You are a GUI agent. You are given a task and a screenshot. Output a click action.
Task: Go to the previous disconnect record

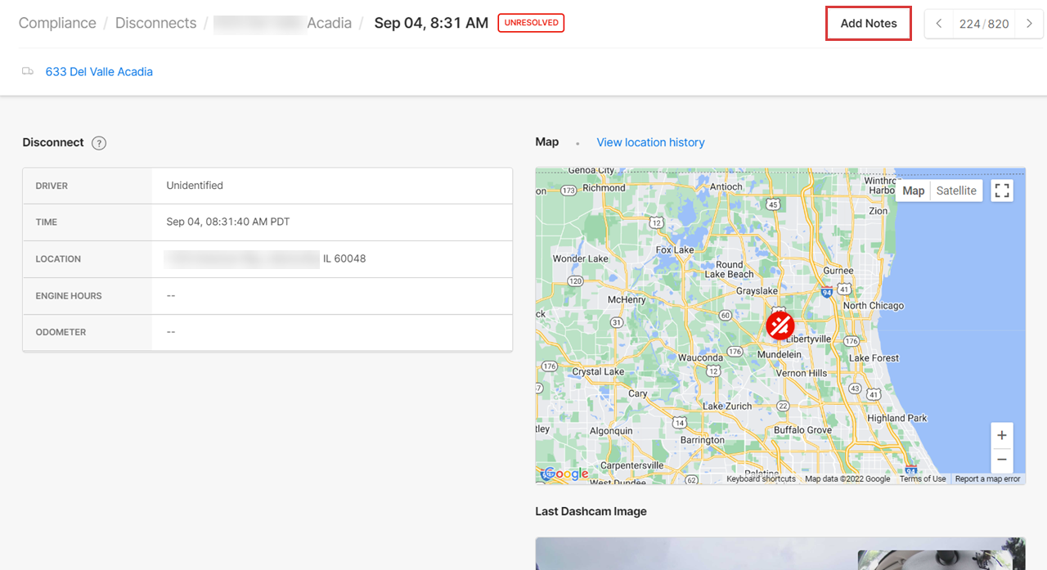click(939, 24)
